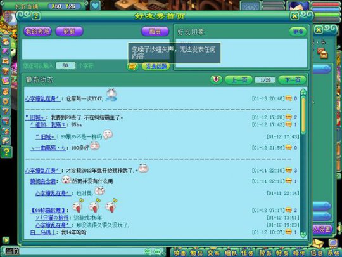This screenshot has height=257, width=342.
Task: Select the purple hammer icon in left sidebar
Action: point(6,51)
